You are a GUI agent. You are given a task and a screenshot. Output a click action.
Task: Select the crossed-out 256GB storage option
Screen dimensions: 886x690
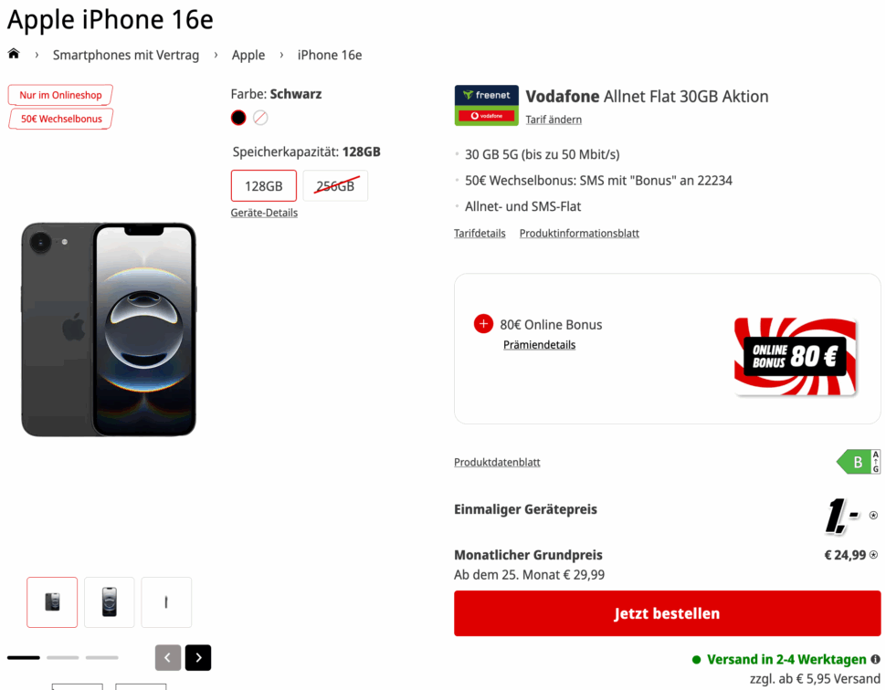click(x=335, y=185)
